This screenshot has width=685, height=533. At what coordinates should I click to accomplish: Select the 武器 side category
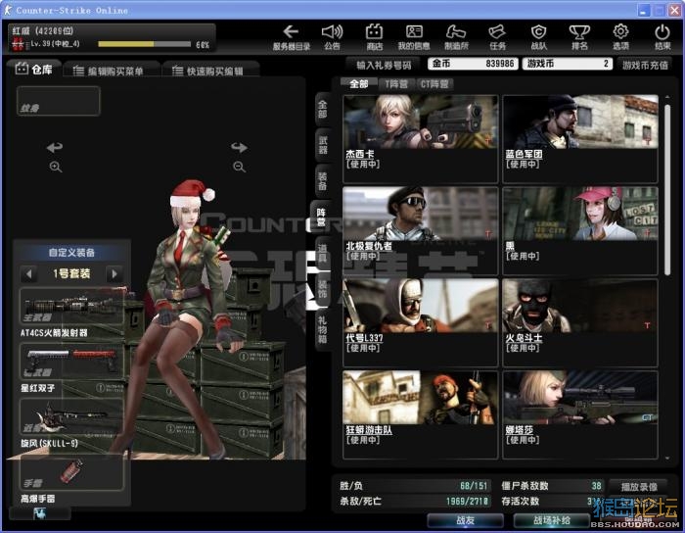pyautogui.click(x=322, y=145)
